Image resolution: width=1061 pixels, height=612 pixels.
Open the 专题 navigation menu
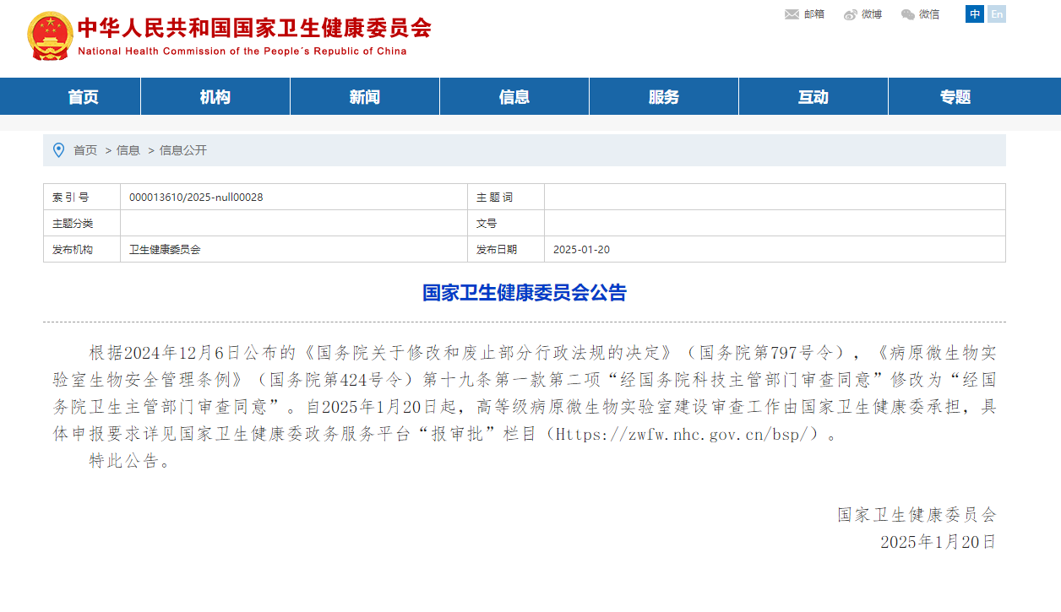(x=955, y=96)
